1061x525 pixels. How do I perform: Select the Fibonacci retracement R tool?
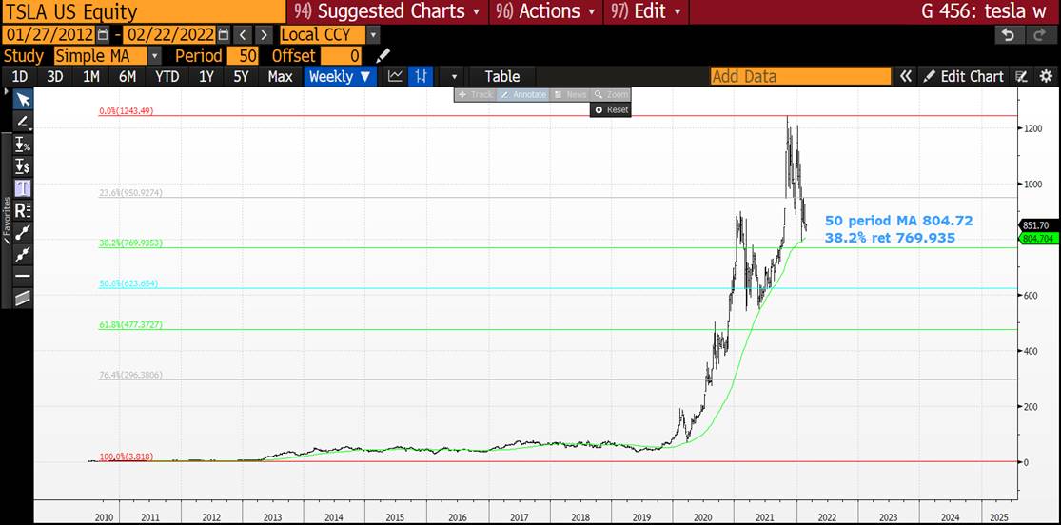tap(23, 210)
